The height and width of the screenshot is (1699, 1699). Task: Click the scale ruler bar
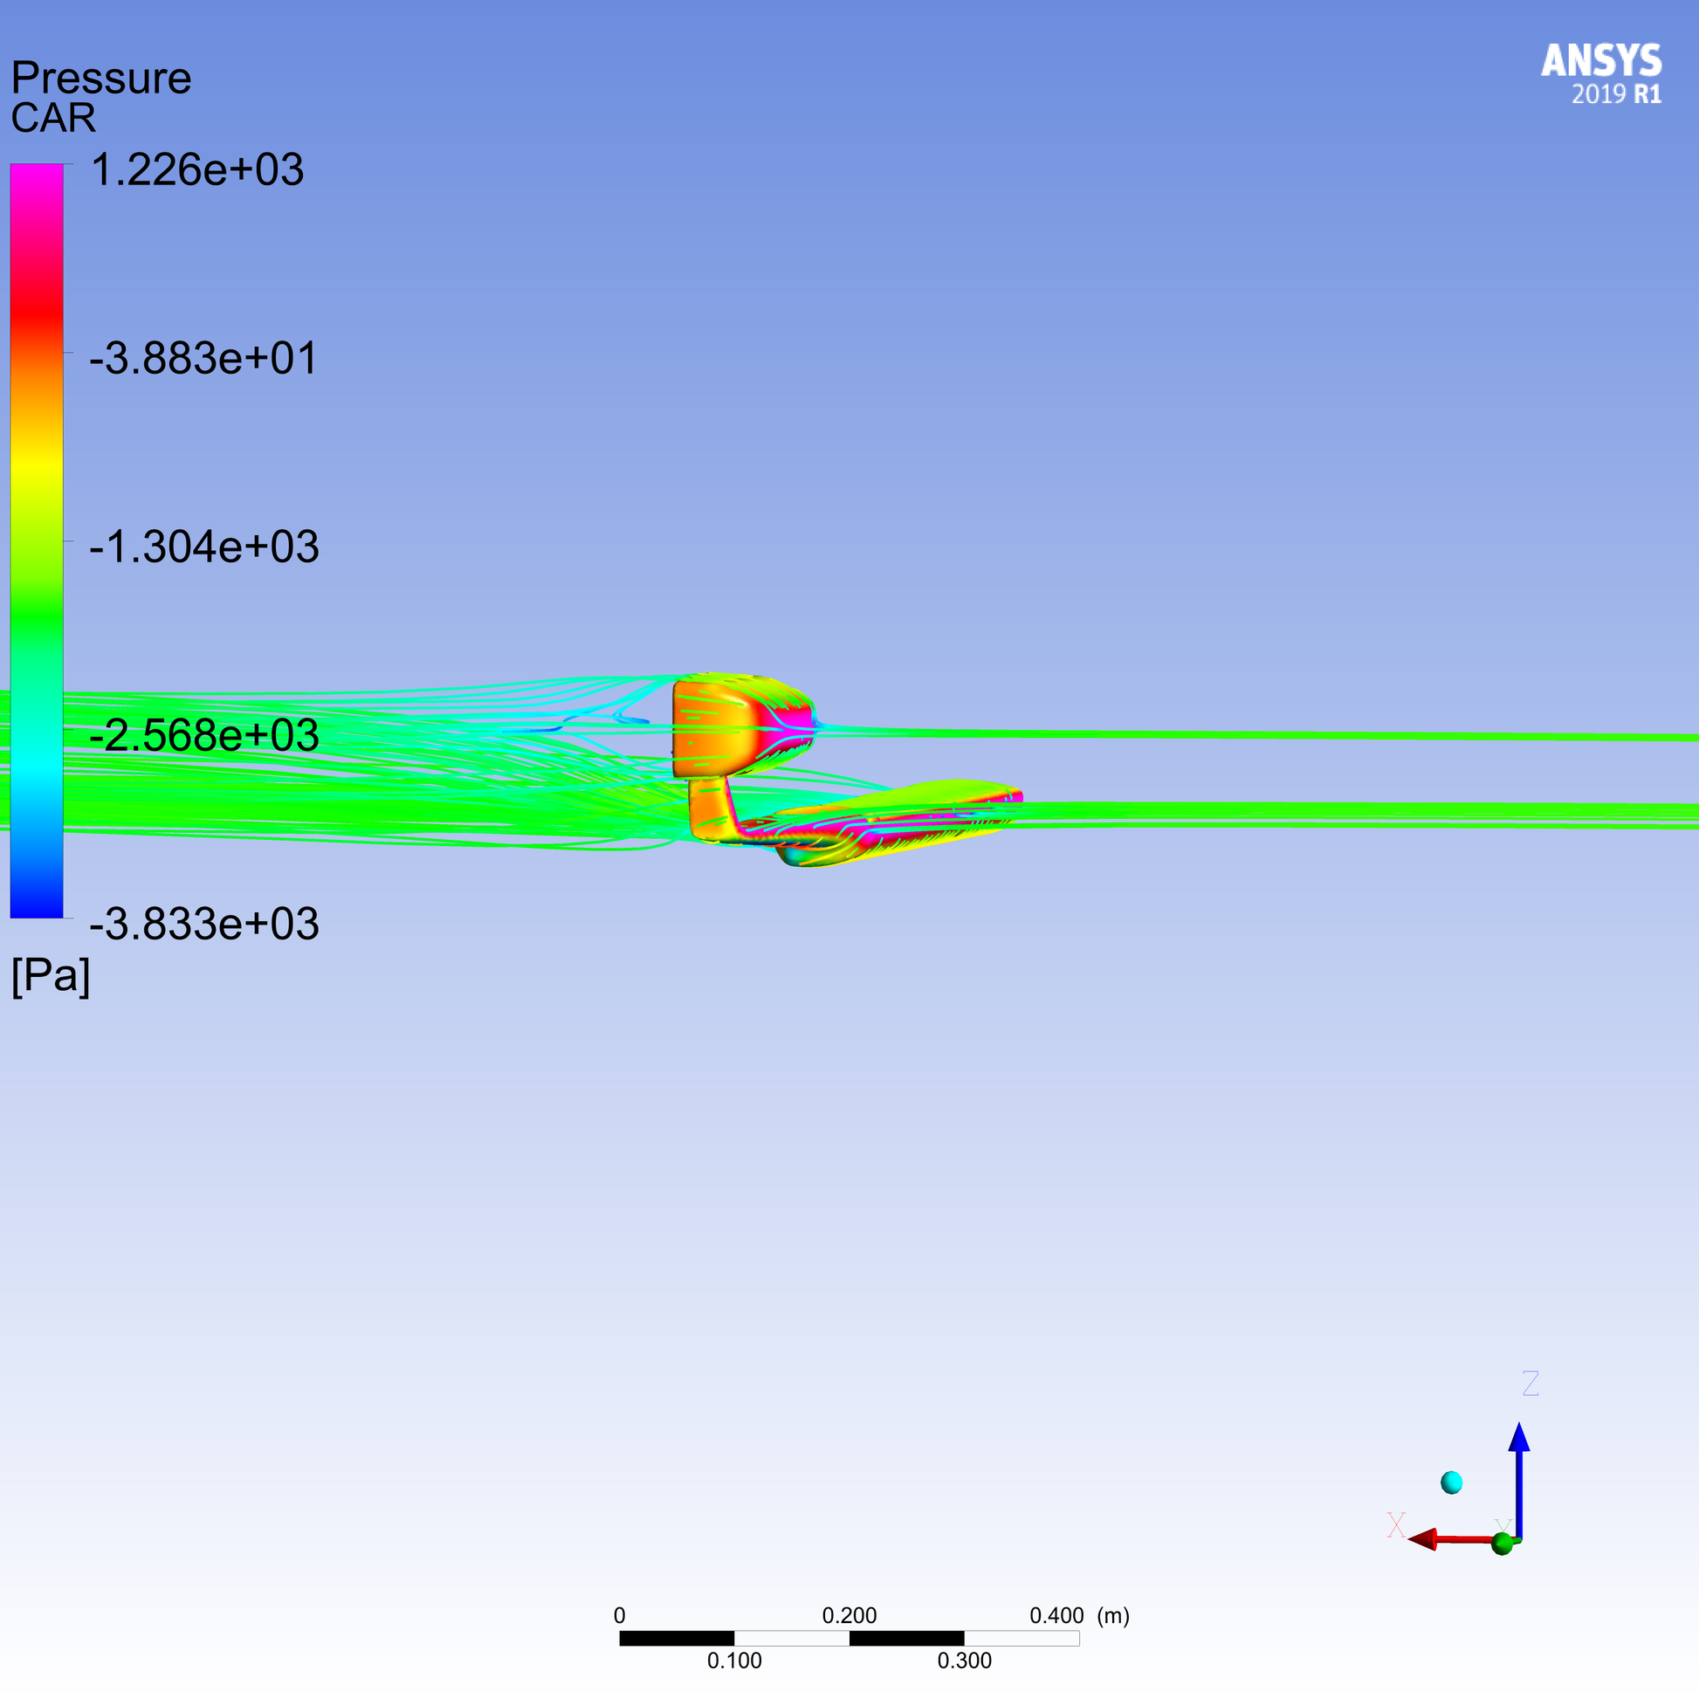[x=849, y=1638]
